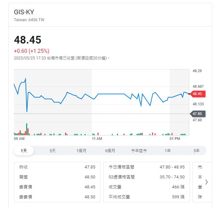Click the 2025/05/25 17:33 market status line
217x208 pixels.
point(62,58)
